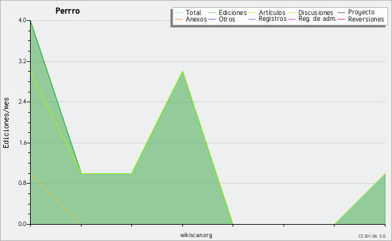The image size is (392, 241).
Task: Select the Ediciones legend entry
Action: 233,12
